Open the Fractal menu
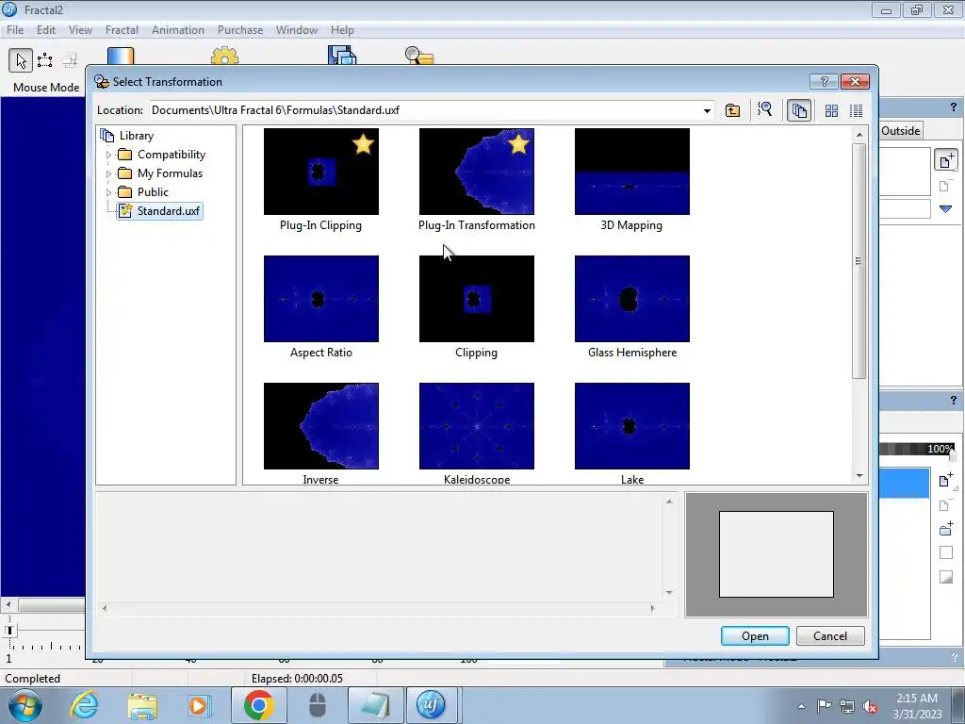This screenshot has height=724, width=965. coord(122,30)
